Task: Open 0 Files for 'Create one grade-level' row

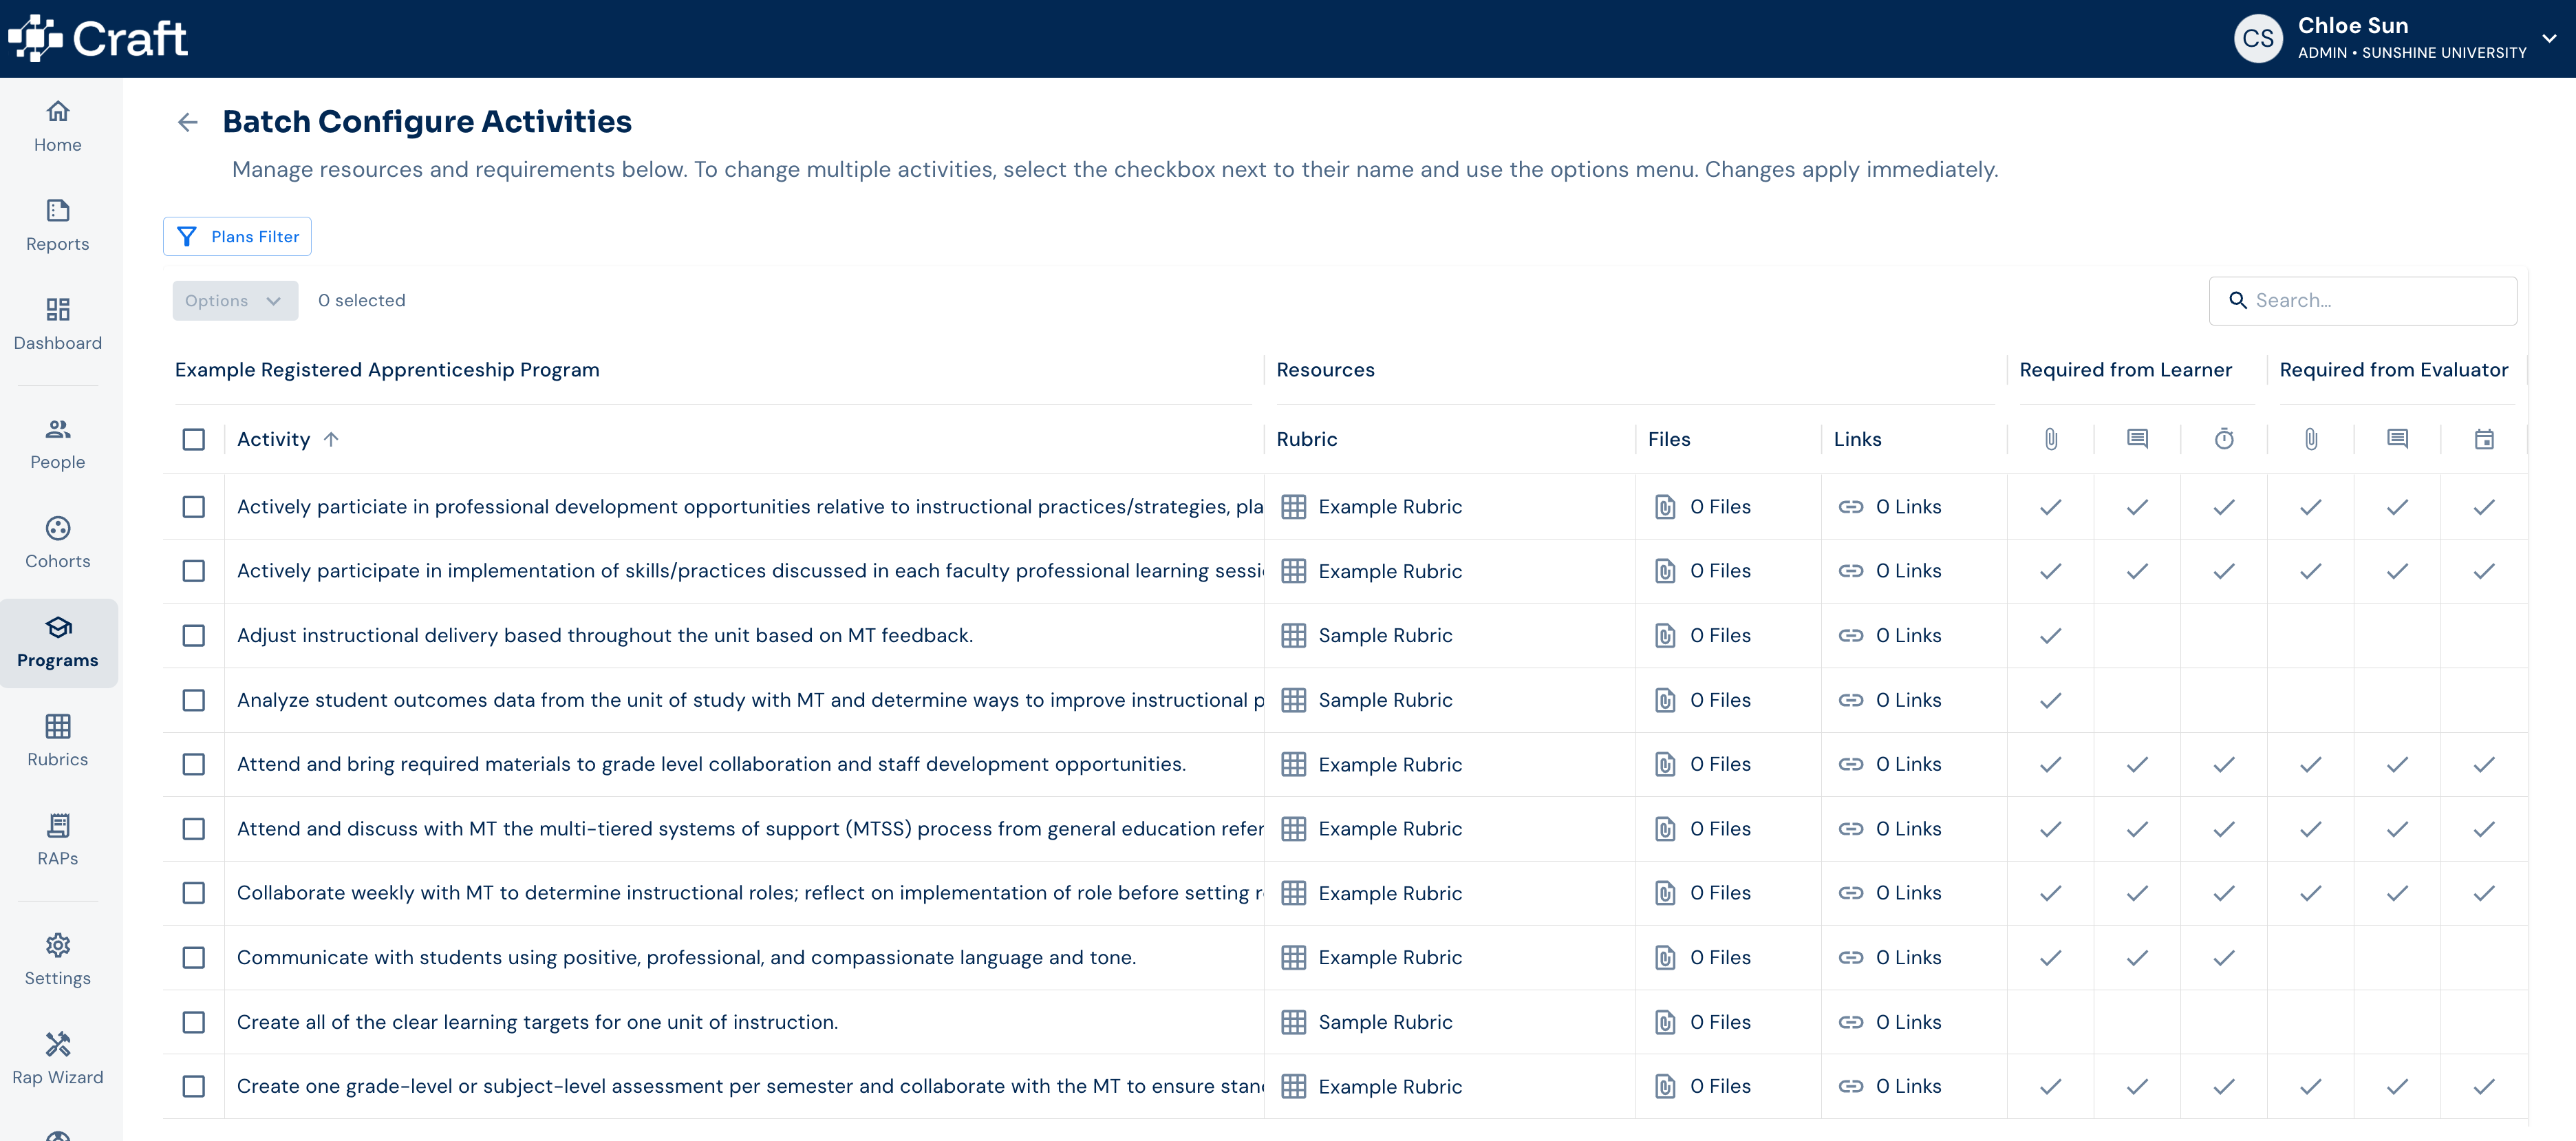Action: [x=1720, y=1086]
